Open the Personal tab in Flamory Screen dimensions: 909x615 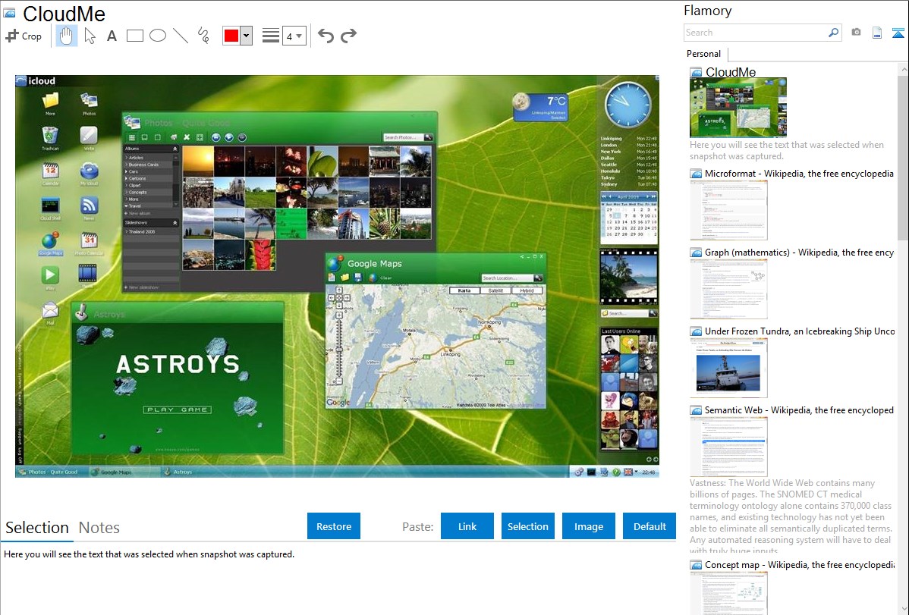(x=703, y=54)
